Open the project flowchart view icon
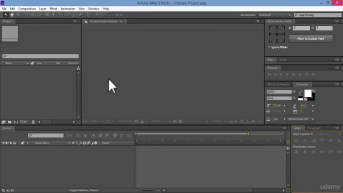343x193 pixels. pyautogui.click(x=78, y=69)
